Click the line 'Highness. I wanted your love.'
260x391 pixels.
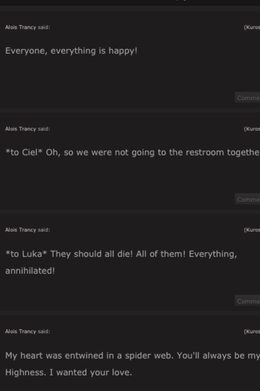[x=68, y=372]
